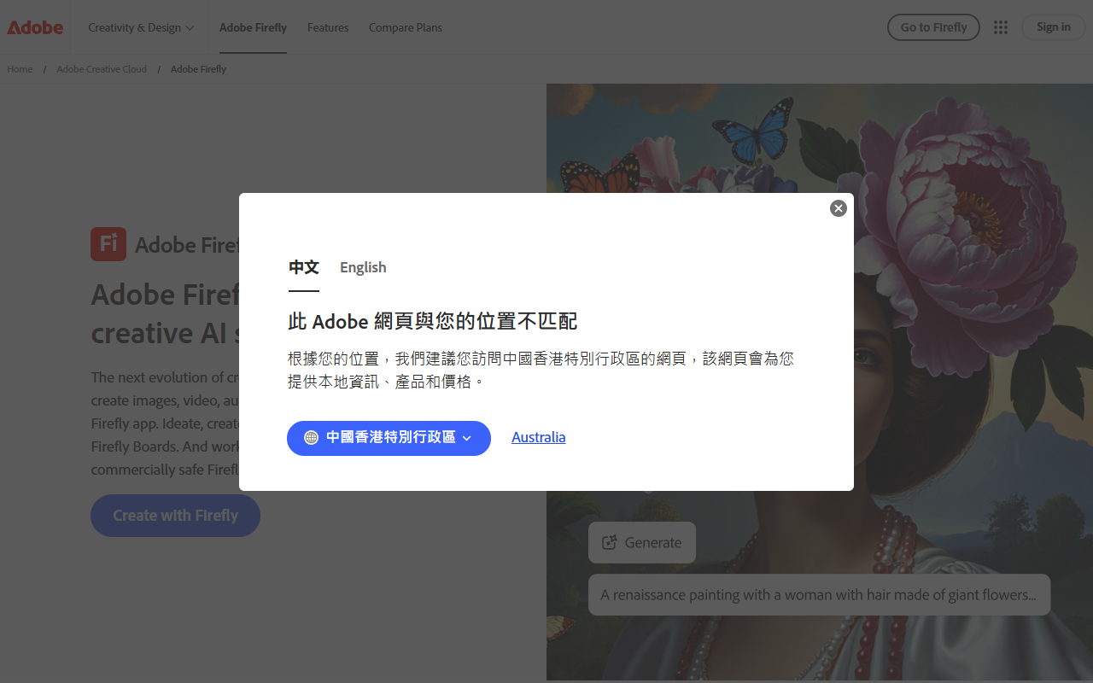Open the apps grid icon

click(x=1001, y=27)
